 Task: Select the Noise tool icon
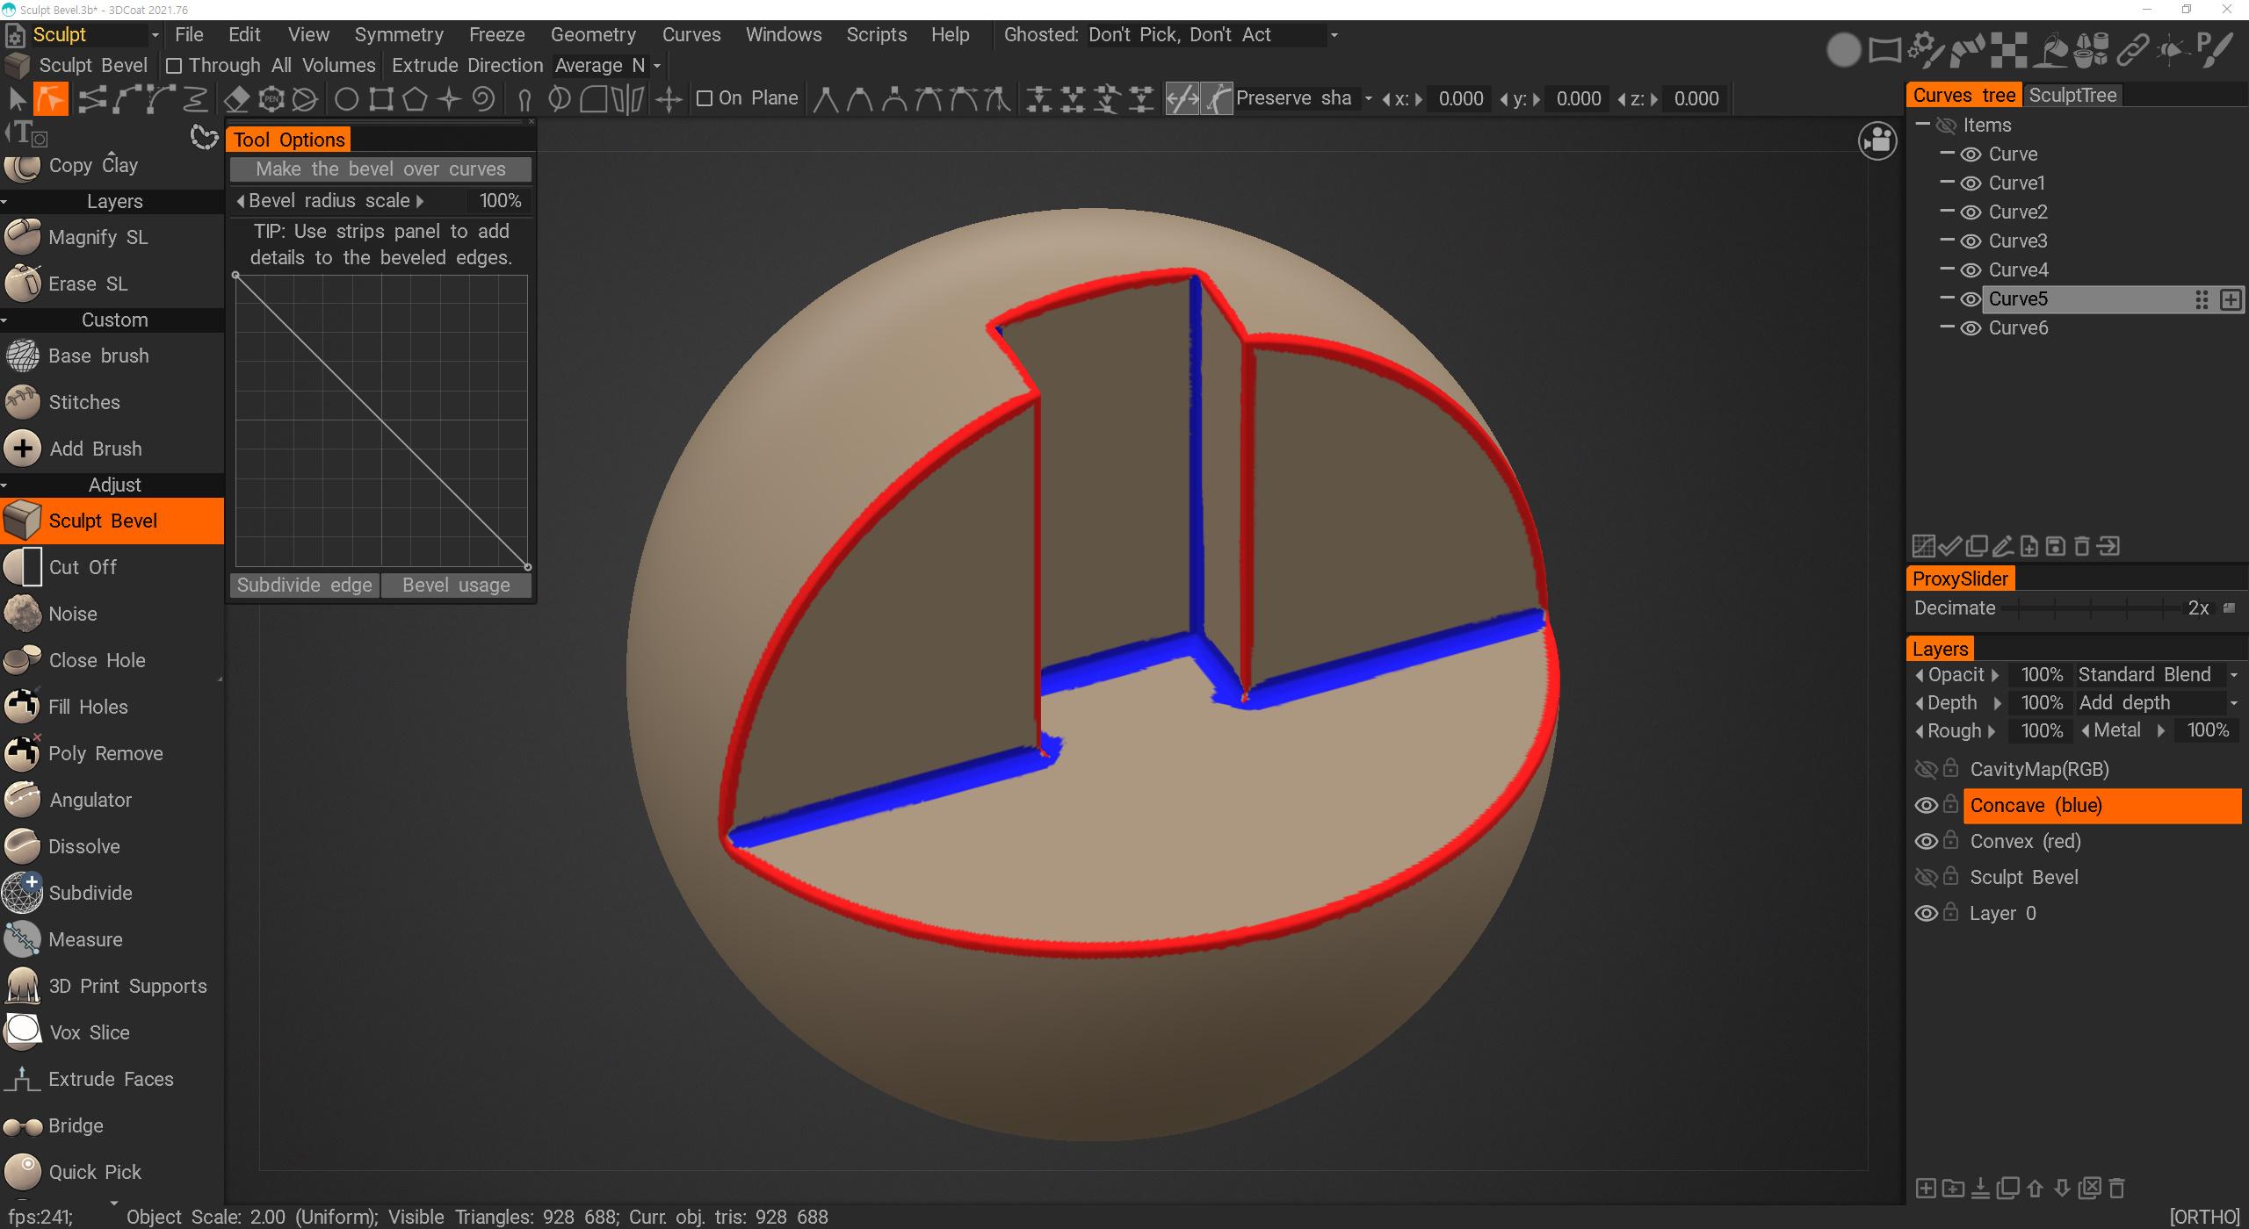23,614
